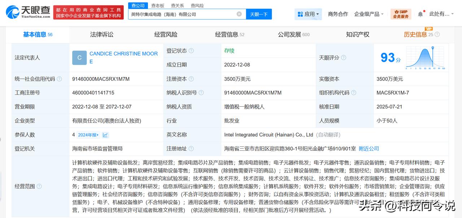462x218 pixels.
Task: Click company type 有限责任公司(港澳台法人独资)
Action: click(107, 121)
